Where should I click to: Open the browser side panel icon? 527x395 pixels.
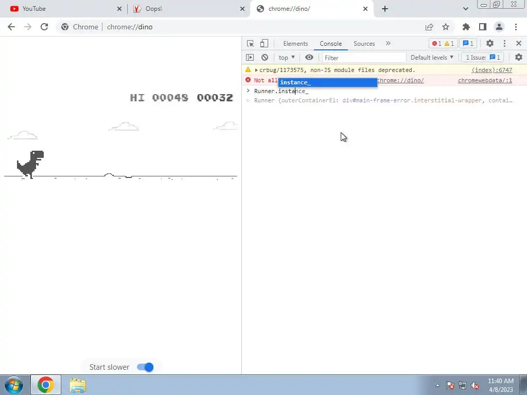click(483, 27)
